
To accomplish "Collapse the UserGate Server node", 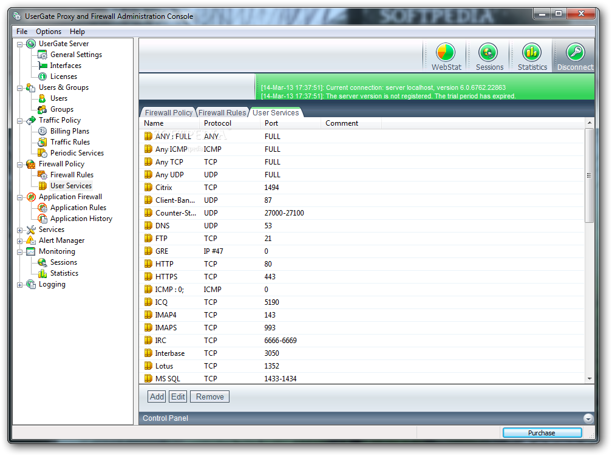I will (19, 44).
